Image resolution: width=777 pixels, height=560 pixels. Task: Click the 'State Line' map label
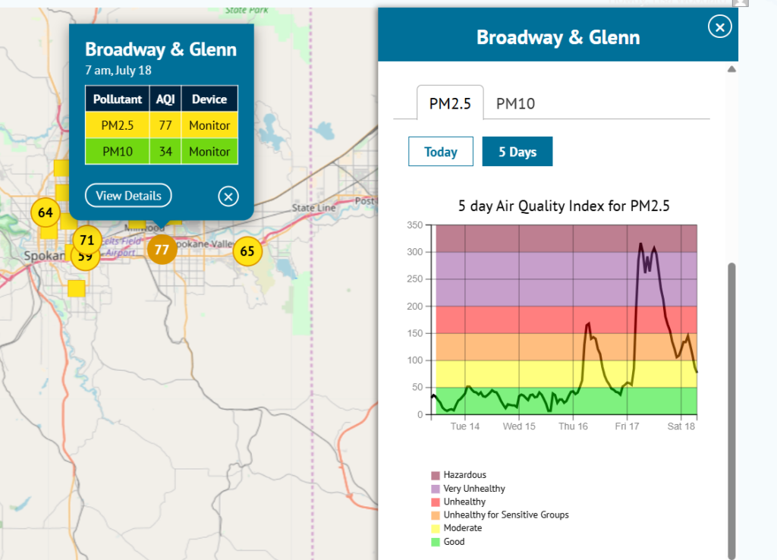coord(313,208)
